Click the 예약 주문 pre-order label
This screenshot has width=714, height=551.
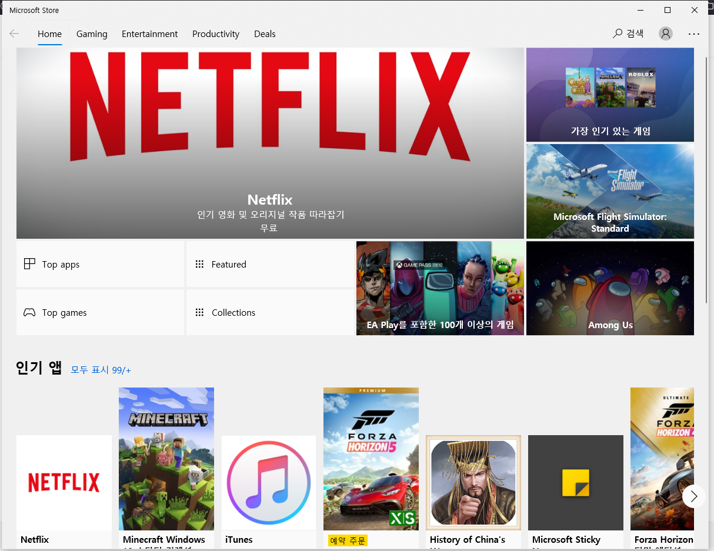pos(348,540)
